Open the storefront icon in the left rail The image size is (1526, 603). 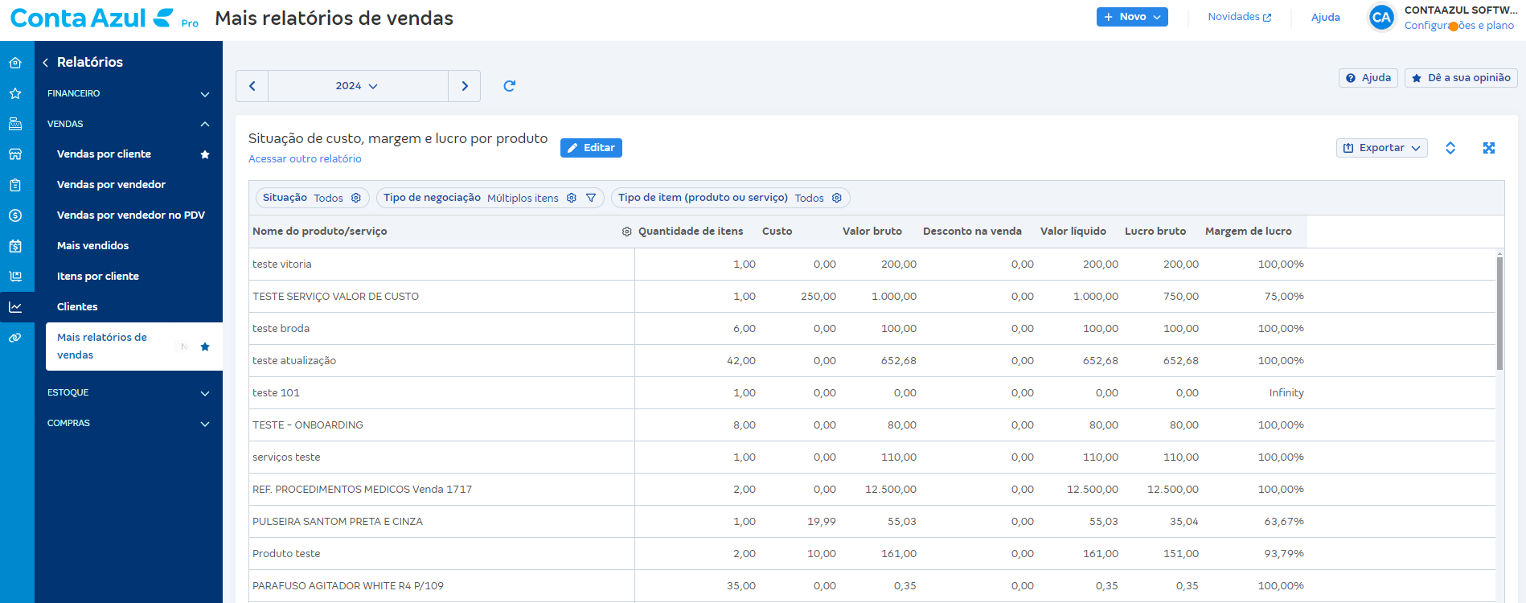pos(15,154)
